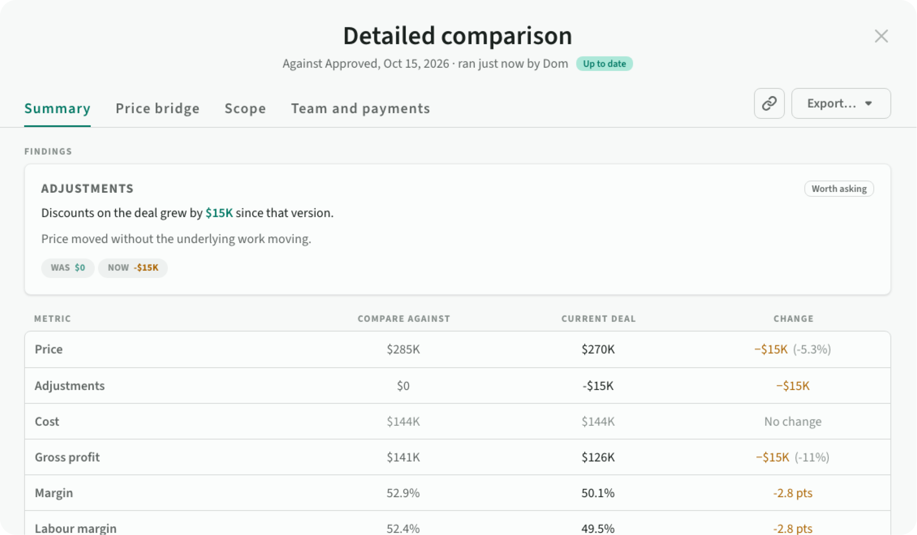Viewport: 917px width, 535px height.
Task: Click the 'Against Approved, Oct 15, 2026' subtitle
Action: 366,64
